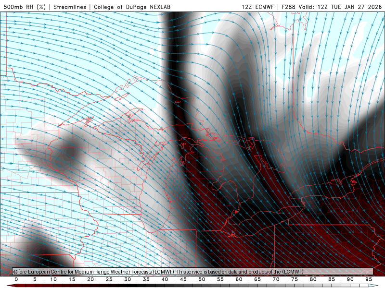The image size is (385, 288).
Task: Click the '60' color scale label
Action: pos(239,279)
